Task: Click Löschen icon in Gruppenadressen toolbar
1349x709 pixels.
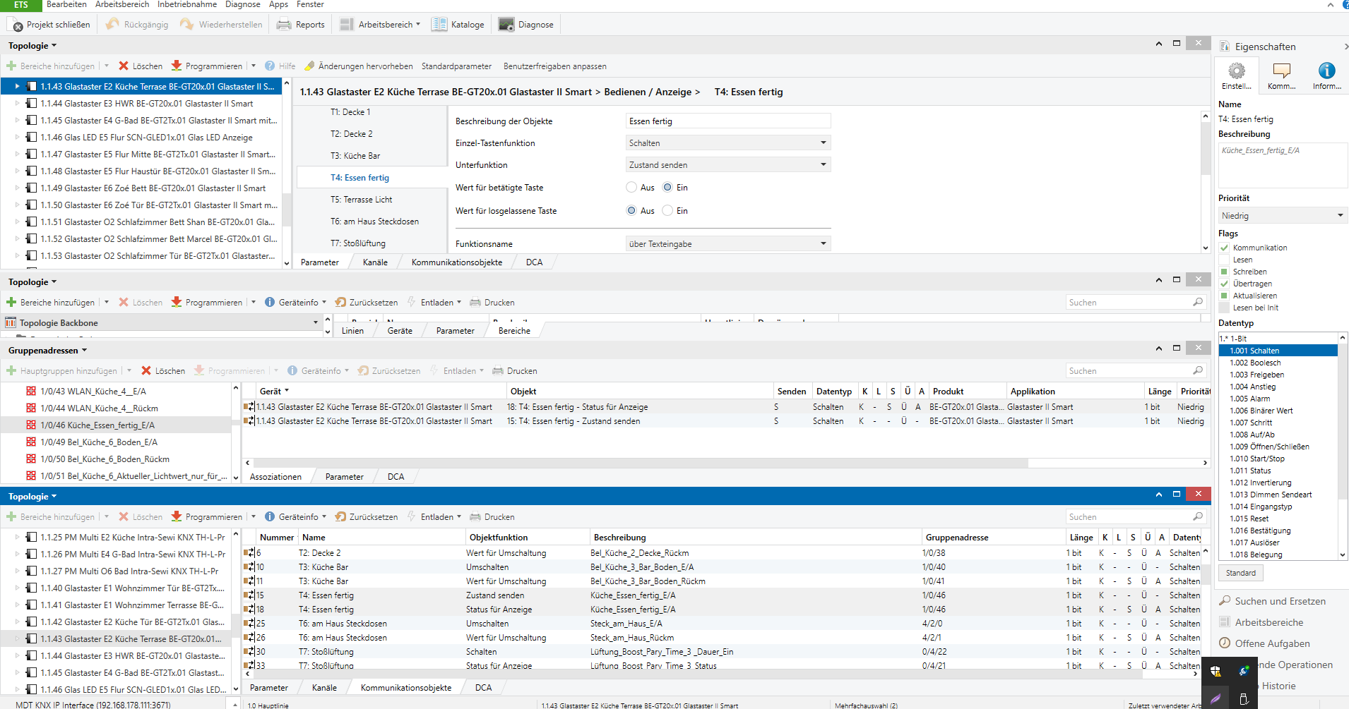Action: coord(146,370)
